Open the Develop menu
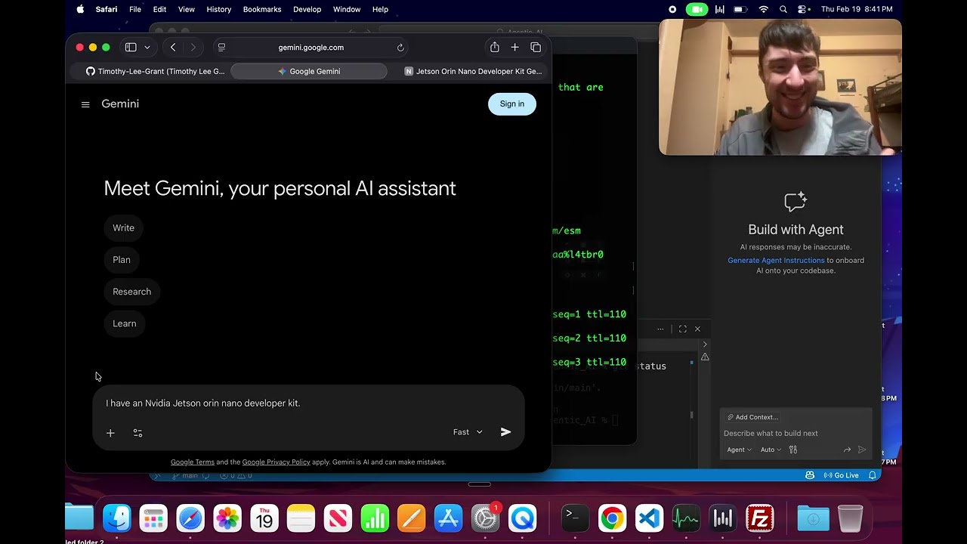967x544 pixels. (x=307, y=9)
